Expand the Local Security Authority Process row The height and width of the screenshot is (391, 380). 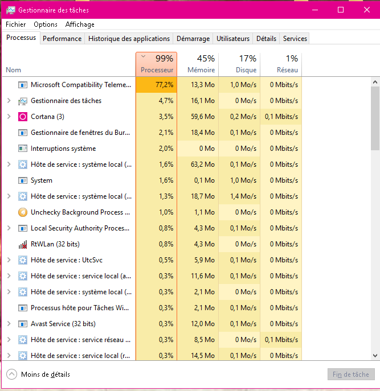coord(9,228)
